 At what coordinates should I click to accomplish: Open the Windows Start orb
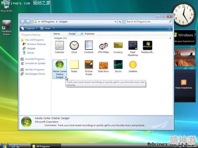coord(4,145)
